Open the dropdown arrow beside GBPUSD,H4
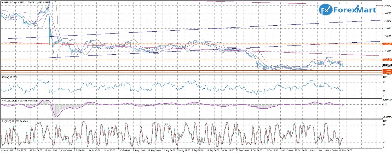Screen dimensions: 392x153 click(2, 2)
